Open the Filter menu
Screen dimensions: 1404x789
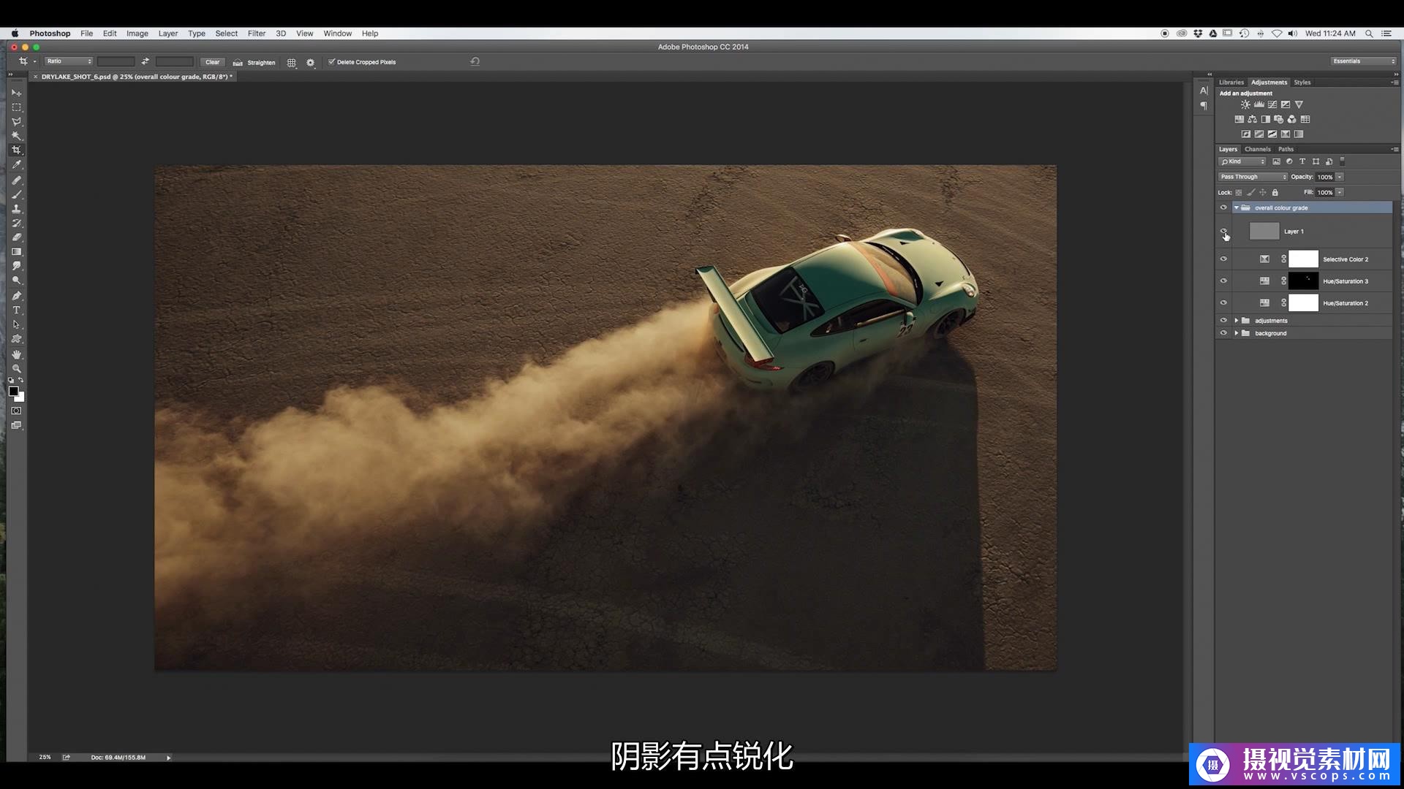point(256,34)
